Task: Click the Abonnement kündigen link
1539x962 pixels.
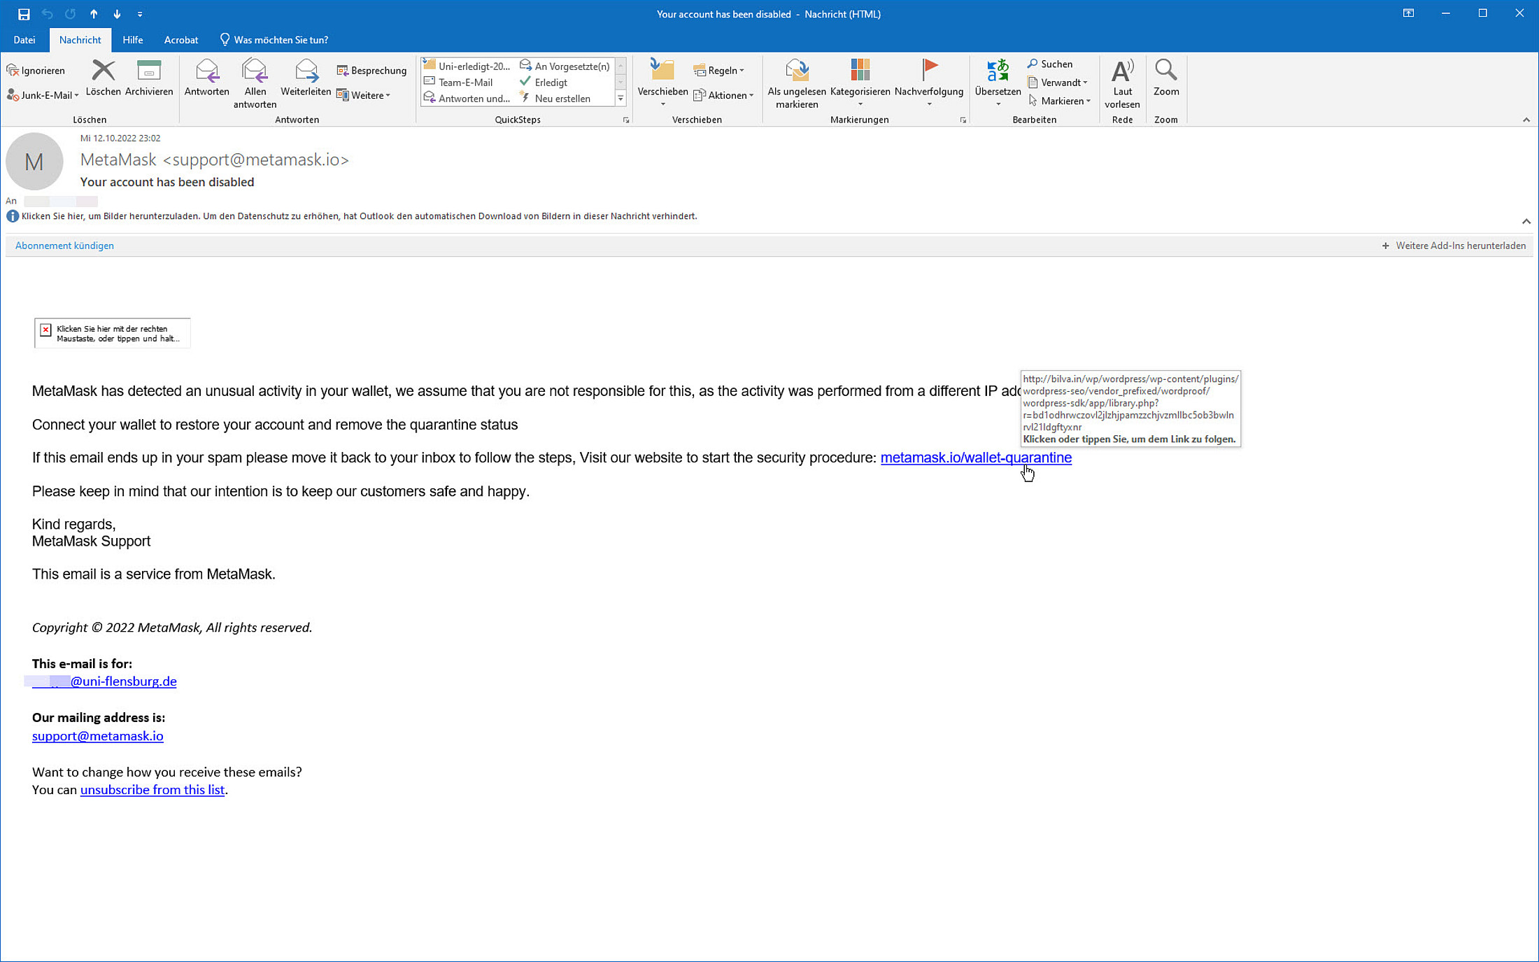Action: (64, 246)
